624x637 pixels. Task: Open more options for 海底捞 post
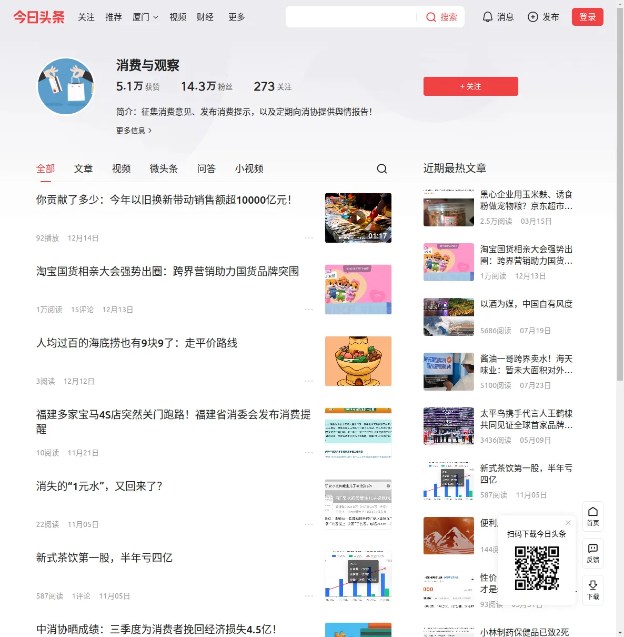[x=309, y=381]
